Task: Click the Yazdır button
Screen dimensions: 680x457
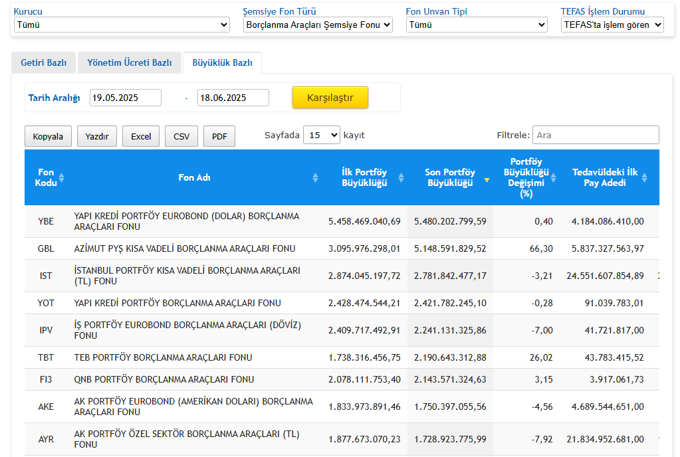Action: tap(96, 136)
